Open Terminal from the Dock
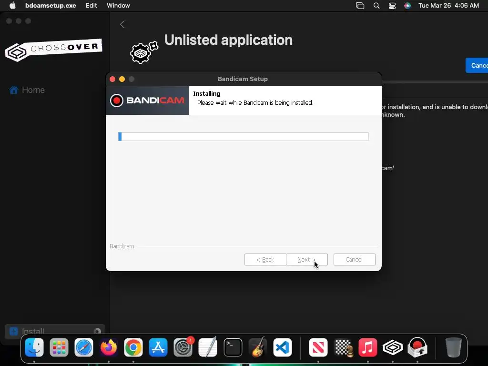This screenshot has width=488, height=366. [x=233, y=347]
